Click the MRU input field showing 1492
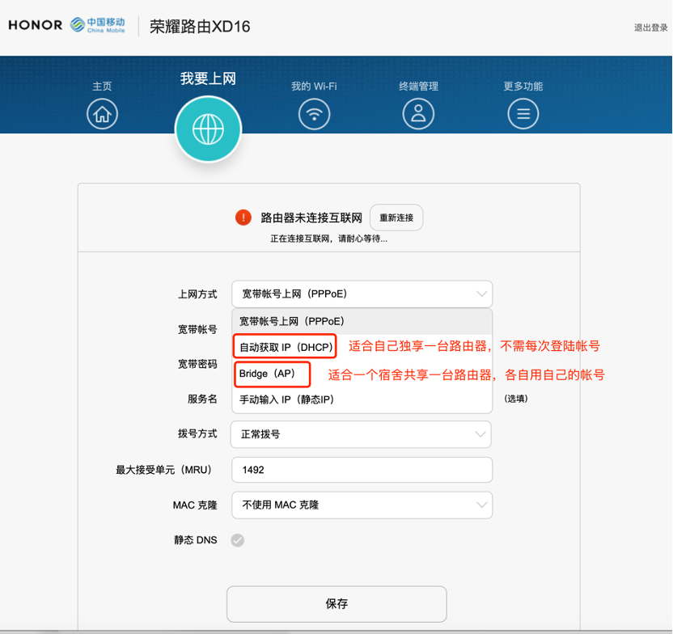Screen dimensions: 673x634 (x=362, y=470)
